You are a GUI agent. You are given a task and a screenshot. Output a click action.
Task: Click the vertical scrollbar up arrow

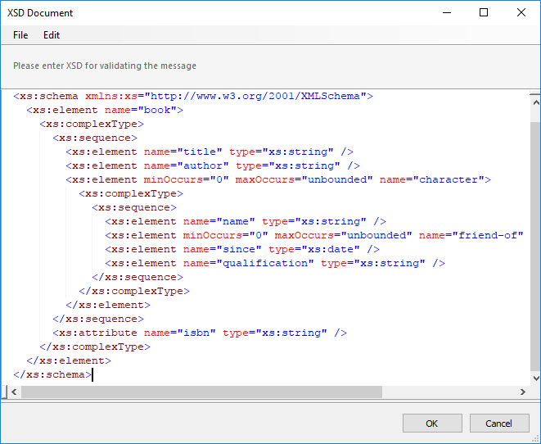coord(536,102)
